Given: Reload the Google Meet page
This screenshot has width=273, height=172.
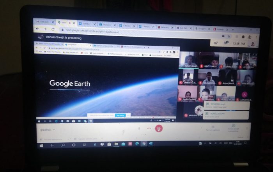Looking at the screenshot, I should [53, 29].
